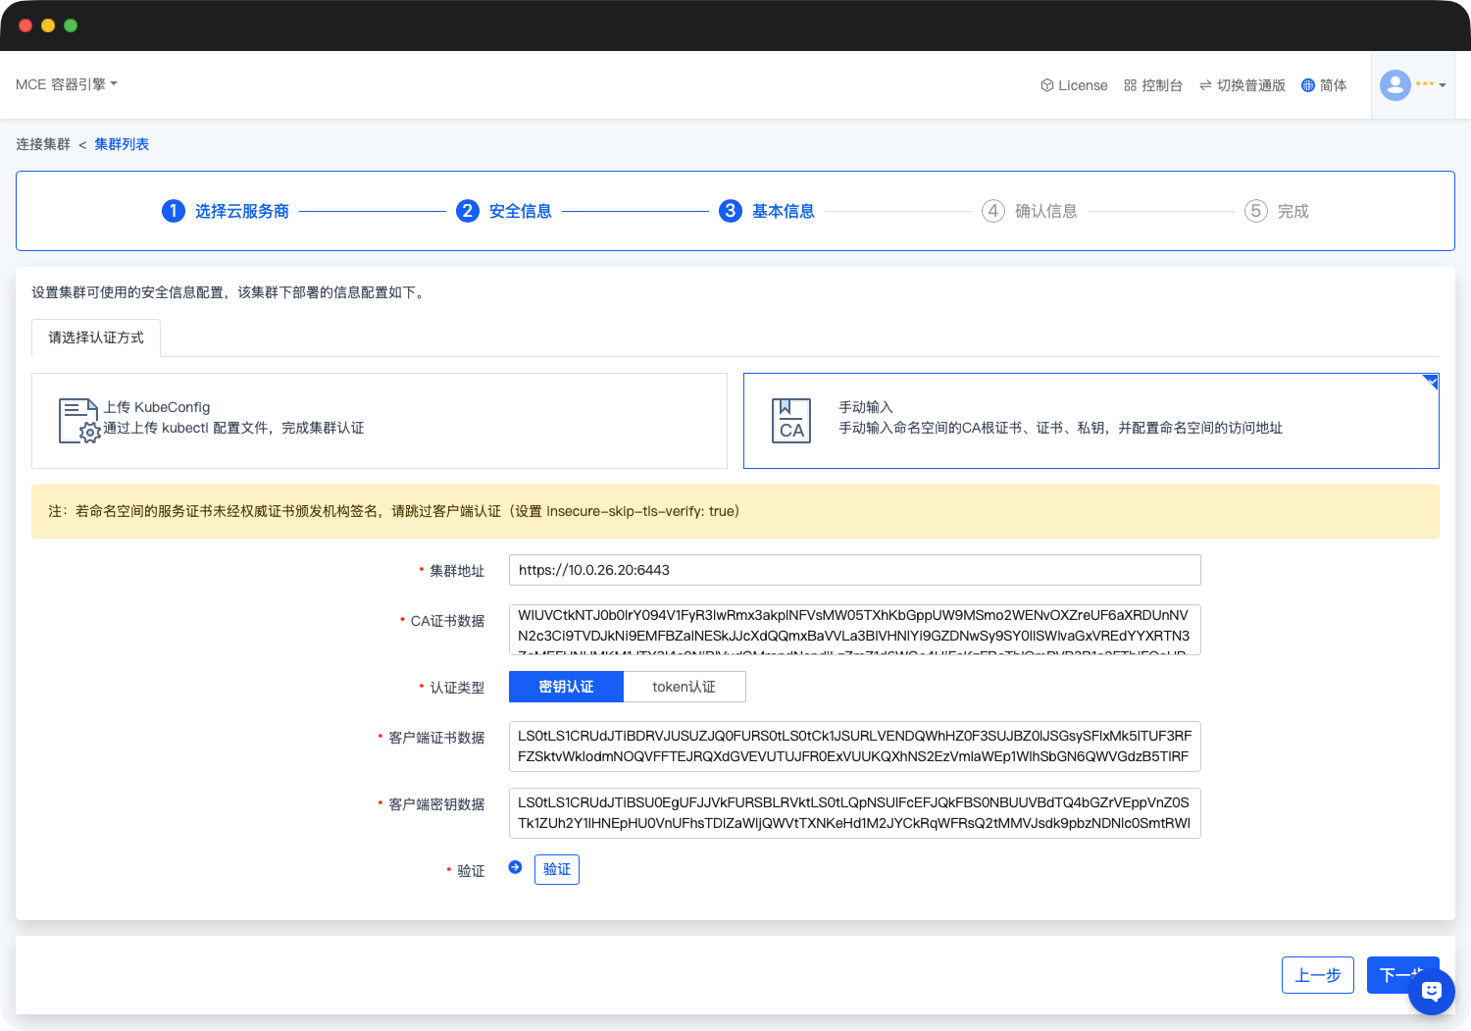Click the blue arrow icon beside 验证
Image resolution: width=1471 pixels, height=1031 pixels.
[x=515, y=867]
